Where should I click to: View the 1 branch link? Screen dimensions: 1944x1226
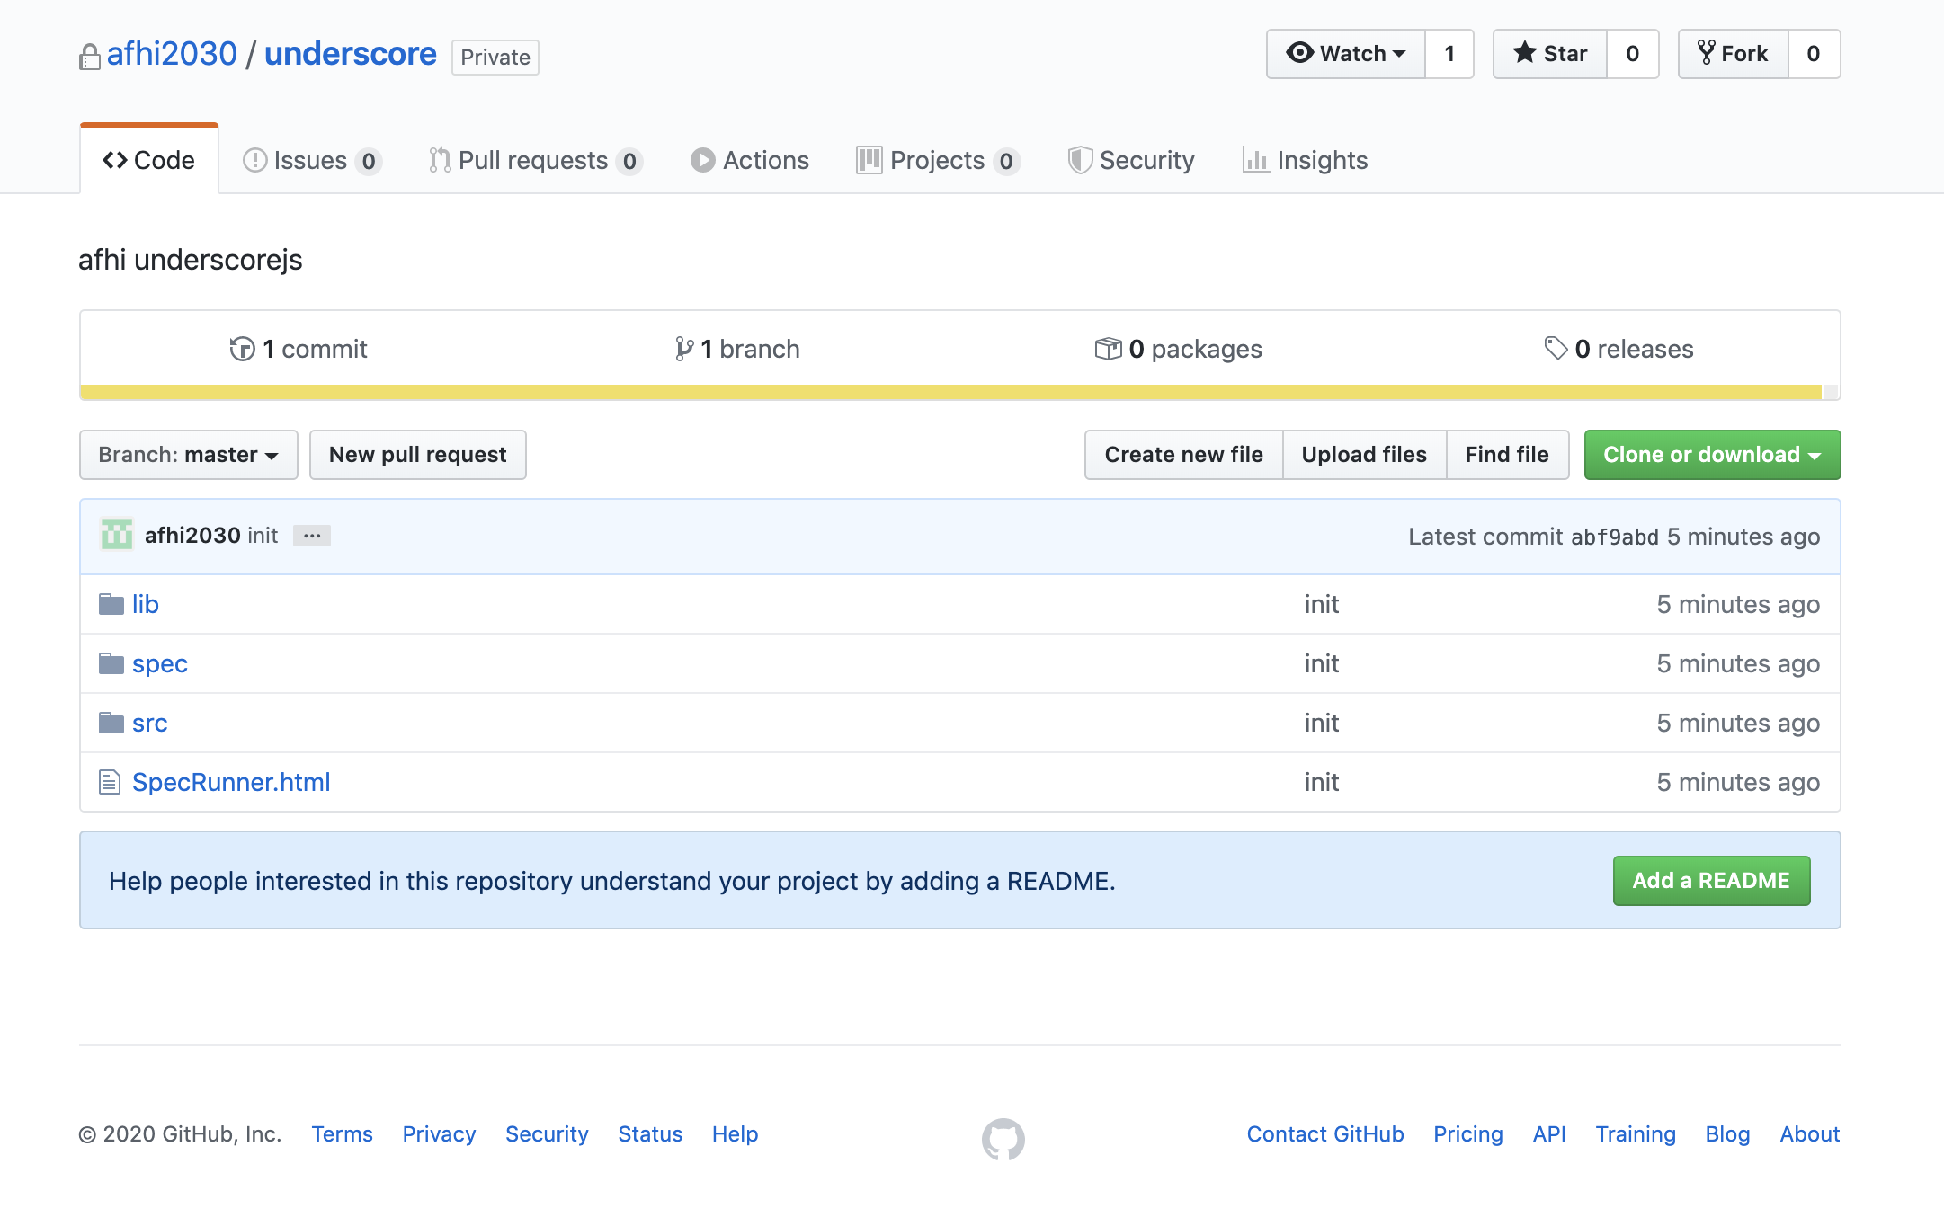(x=737, y=349)
